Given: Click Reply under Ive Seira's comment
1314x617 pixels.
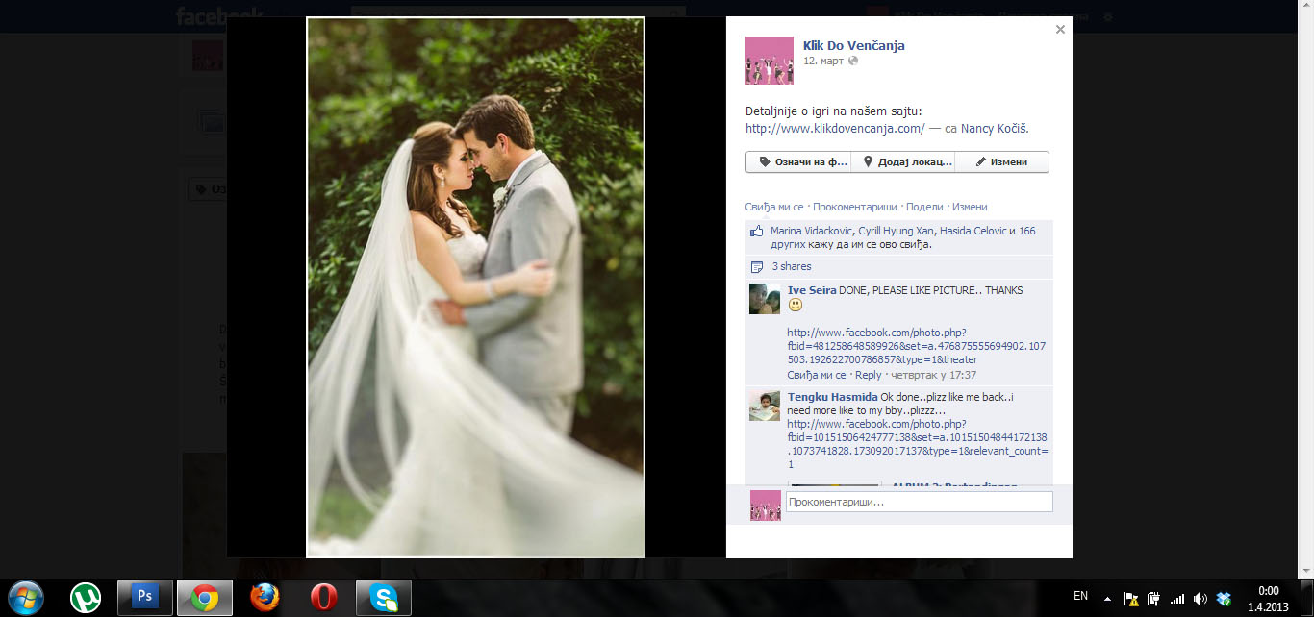Looking at the screenshot, I should click(x=868, y=375).
